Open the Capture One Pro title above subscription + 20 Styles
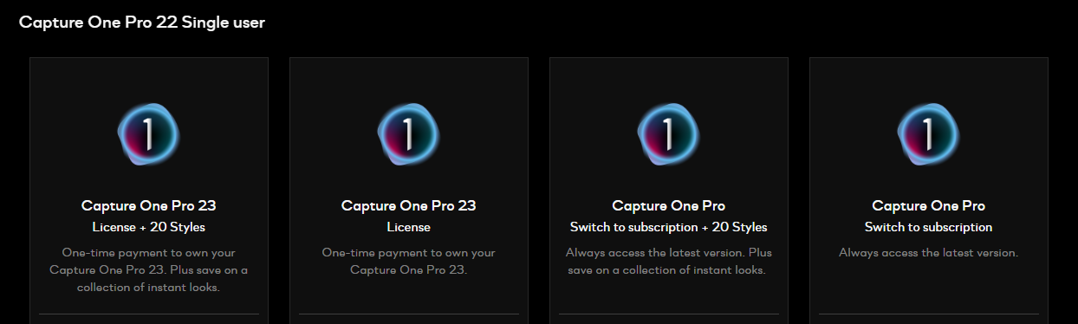This screenshot has width=1078, height=324. click(669, 206)
